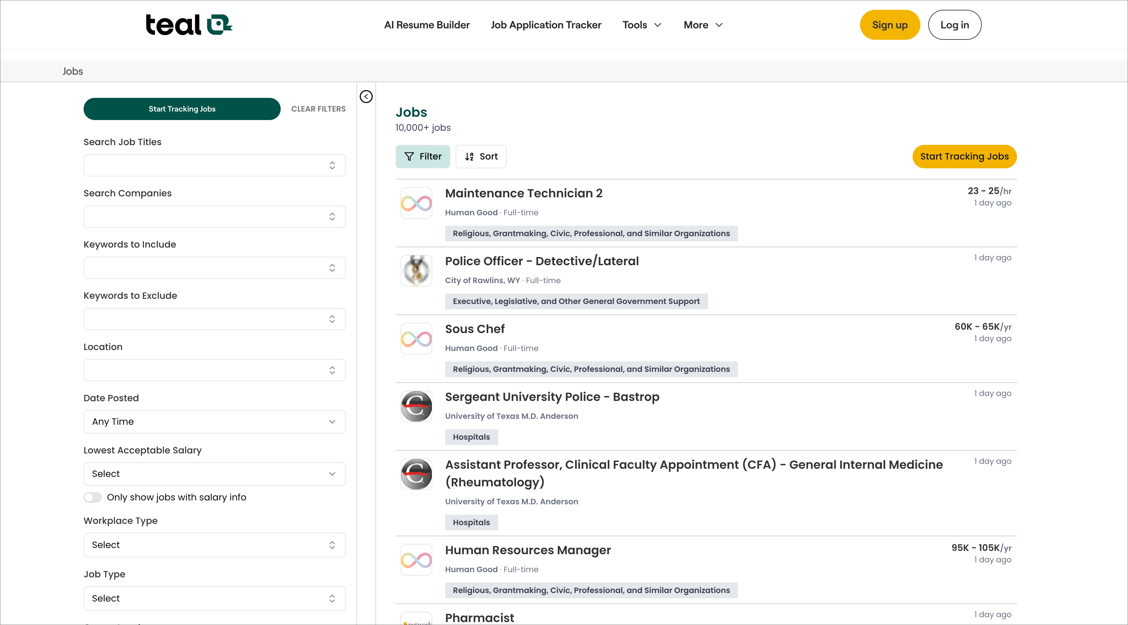
Task: Click the 95K - 105K/yr salary text
Action: [981, 548]
